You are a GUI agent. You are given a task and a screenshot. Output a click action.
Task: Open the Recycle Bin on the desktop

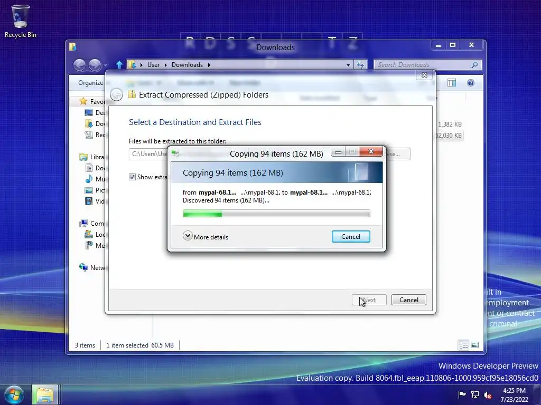(20, 21)
